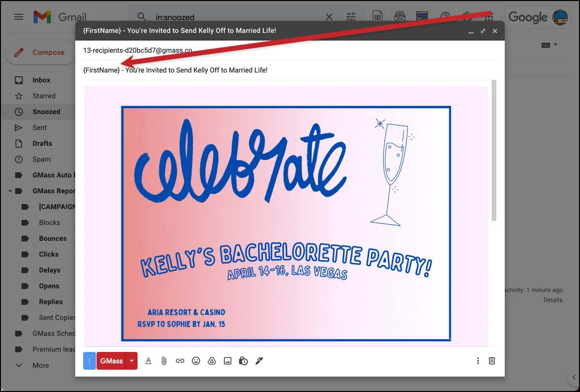Screen dimensions: 580x392
Task: Send with the red GMass button
Action: pyautogui.click(x=111, y=361)
